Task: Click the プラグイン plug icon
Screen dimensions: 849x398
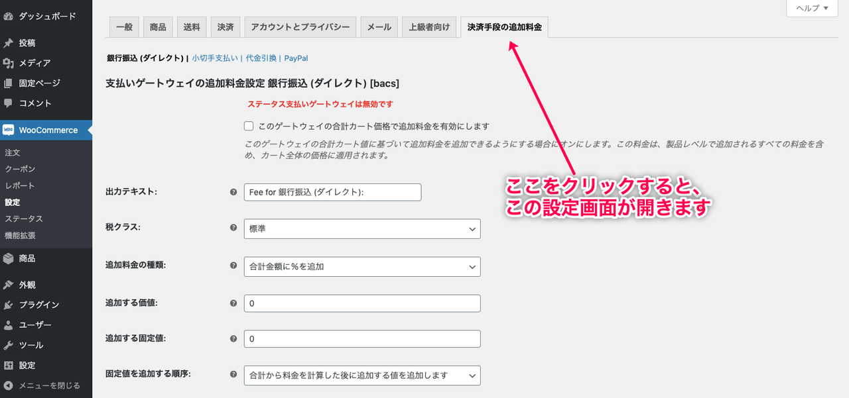Action: tap(8, 305)
